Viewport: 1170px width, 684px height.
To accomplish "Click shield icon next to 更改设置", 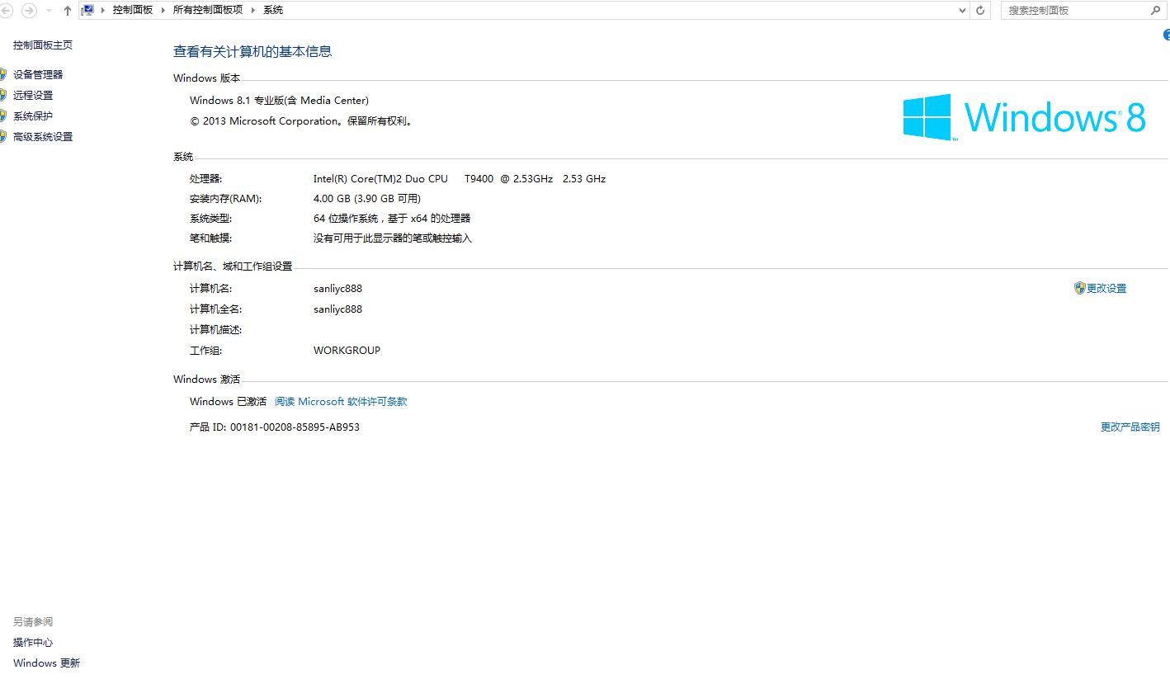I will 1079,288.
